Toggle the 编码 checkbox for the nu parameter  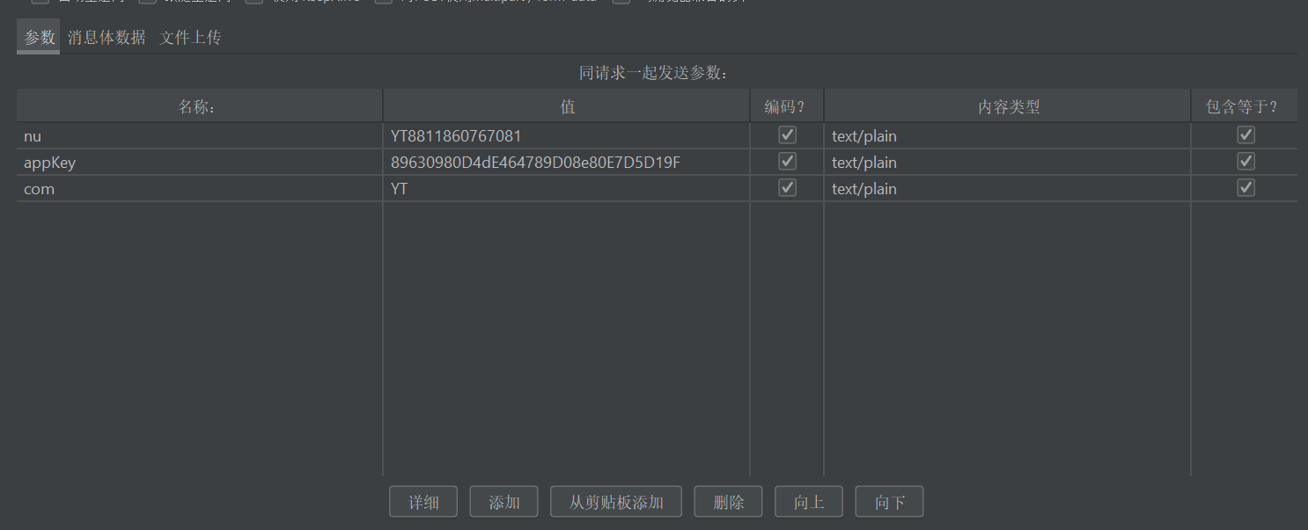point(787,134)
